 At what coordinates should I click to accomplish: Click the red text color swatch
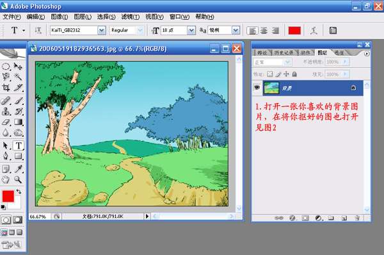[x=294, y=31]
